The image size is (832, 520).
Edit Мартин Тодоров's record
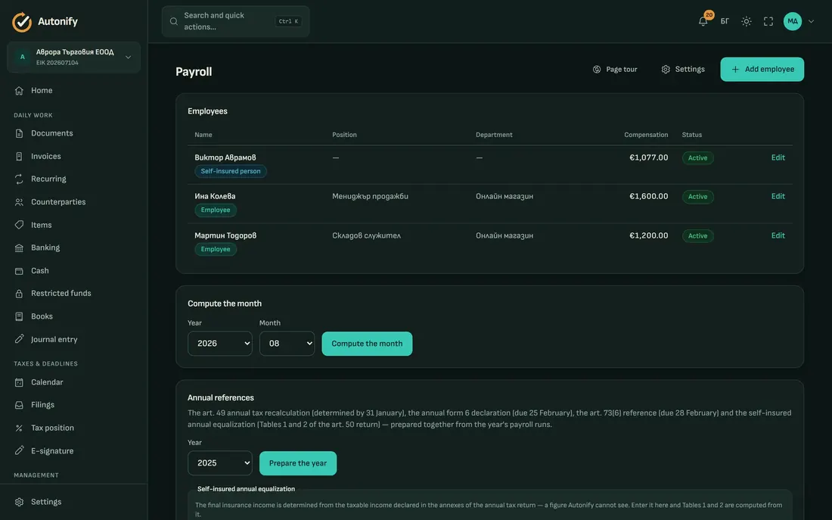(x=778, y=236)
